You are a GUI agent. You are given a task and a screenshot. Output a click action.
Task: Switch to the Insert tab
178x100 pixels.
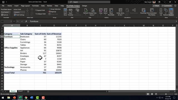point(16,6)
